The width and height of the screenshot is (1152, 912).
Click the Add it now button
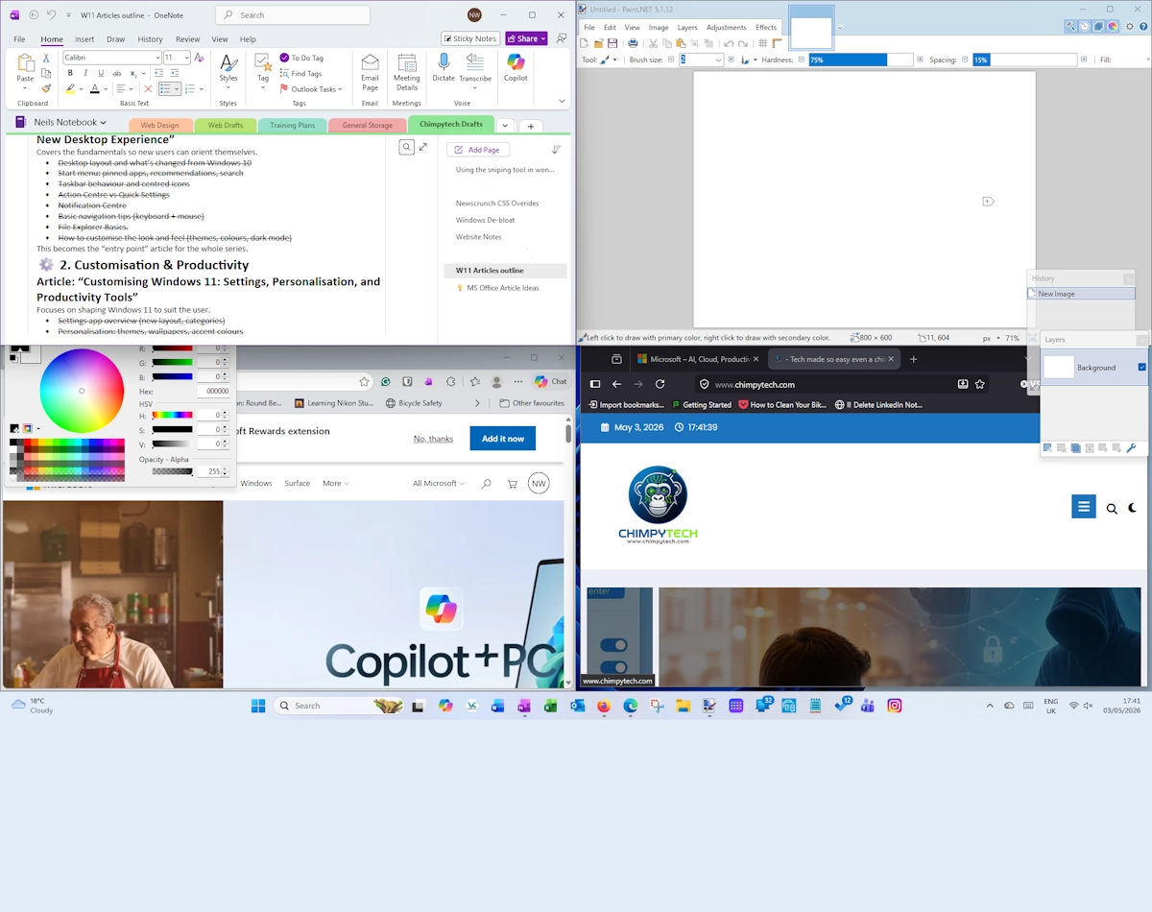[503, 439]
